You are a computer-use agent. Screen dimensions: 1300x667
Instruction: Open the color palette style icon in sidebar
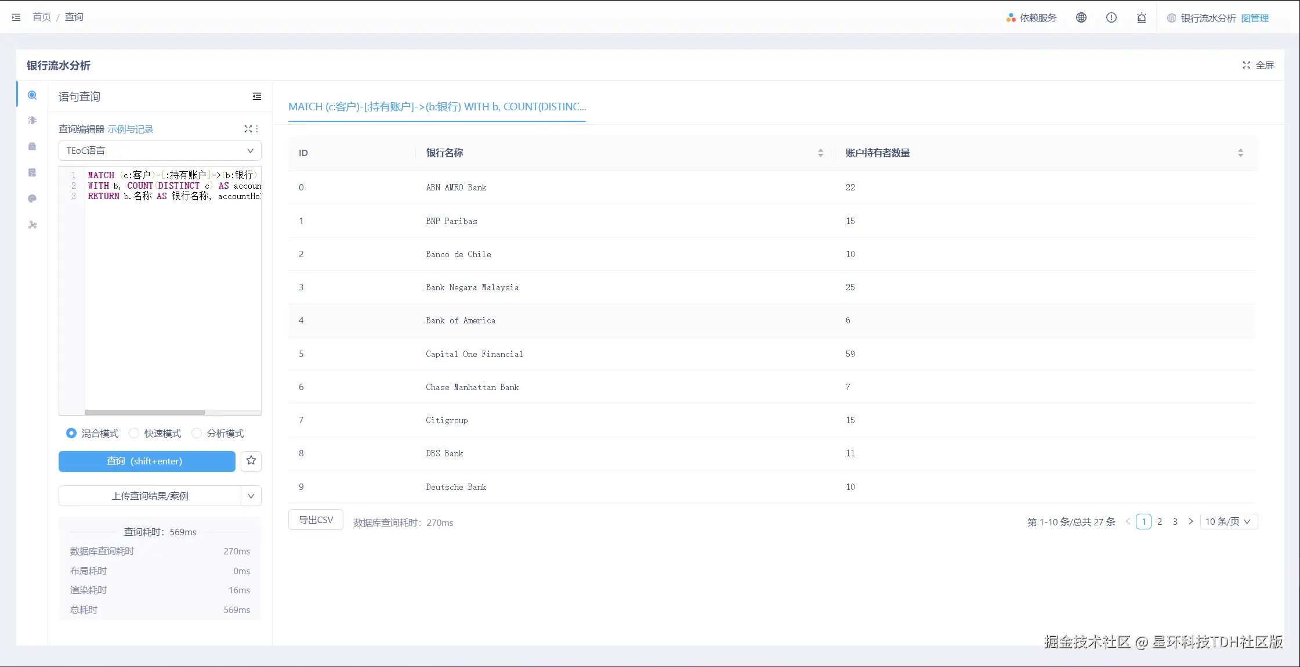point(32,199)
